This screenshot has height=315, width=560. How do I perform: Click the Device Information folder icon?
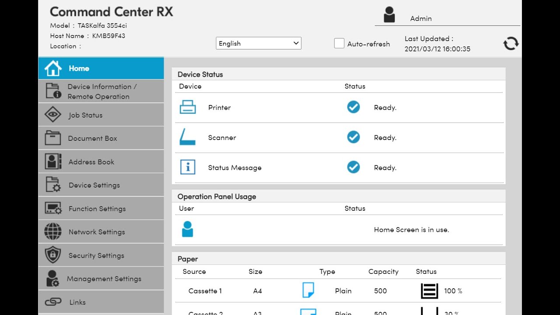coord(53,91)
